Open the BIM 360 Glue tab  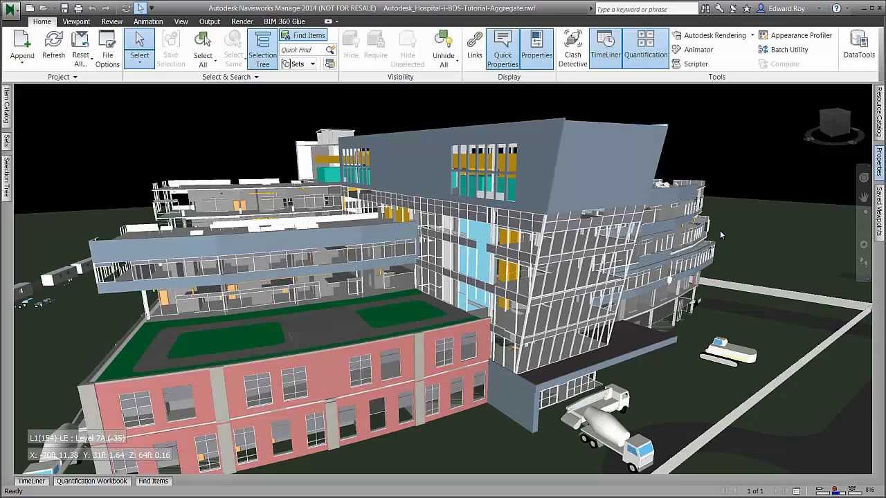[x=284, y=21]
